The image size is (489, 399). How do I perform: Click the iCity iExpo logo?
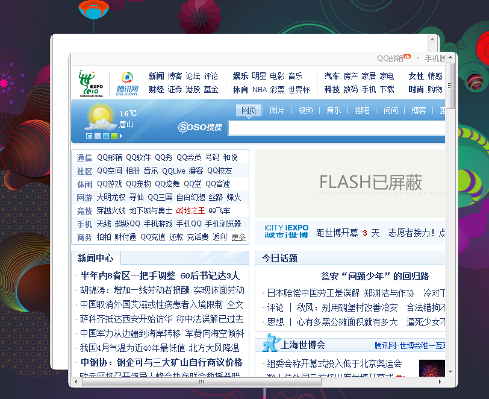(x=286, y=231)
